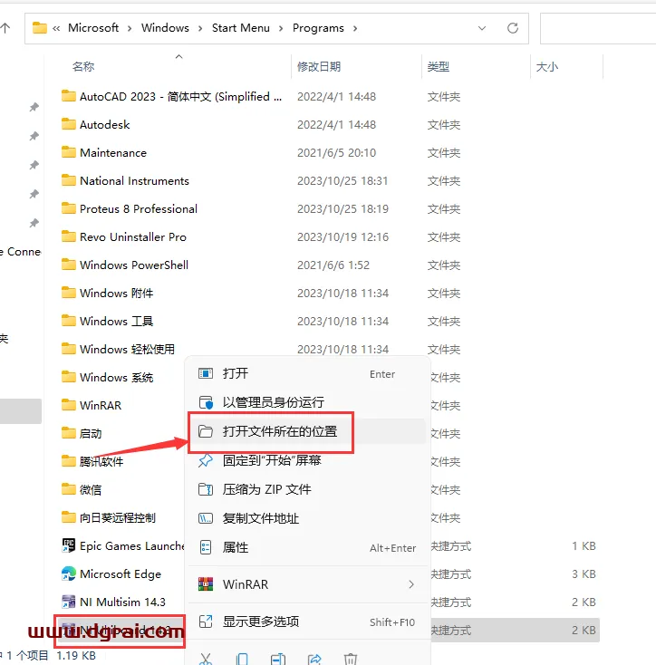
Task: Click Microsoft breadcrumb in address bar
Action: click(93, 28)
